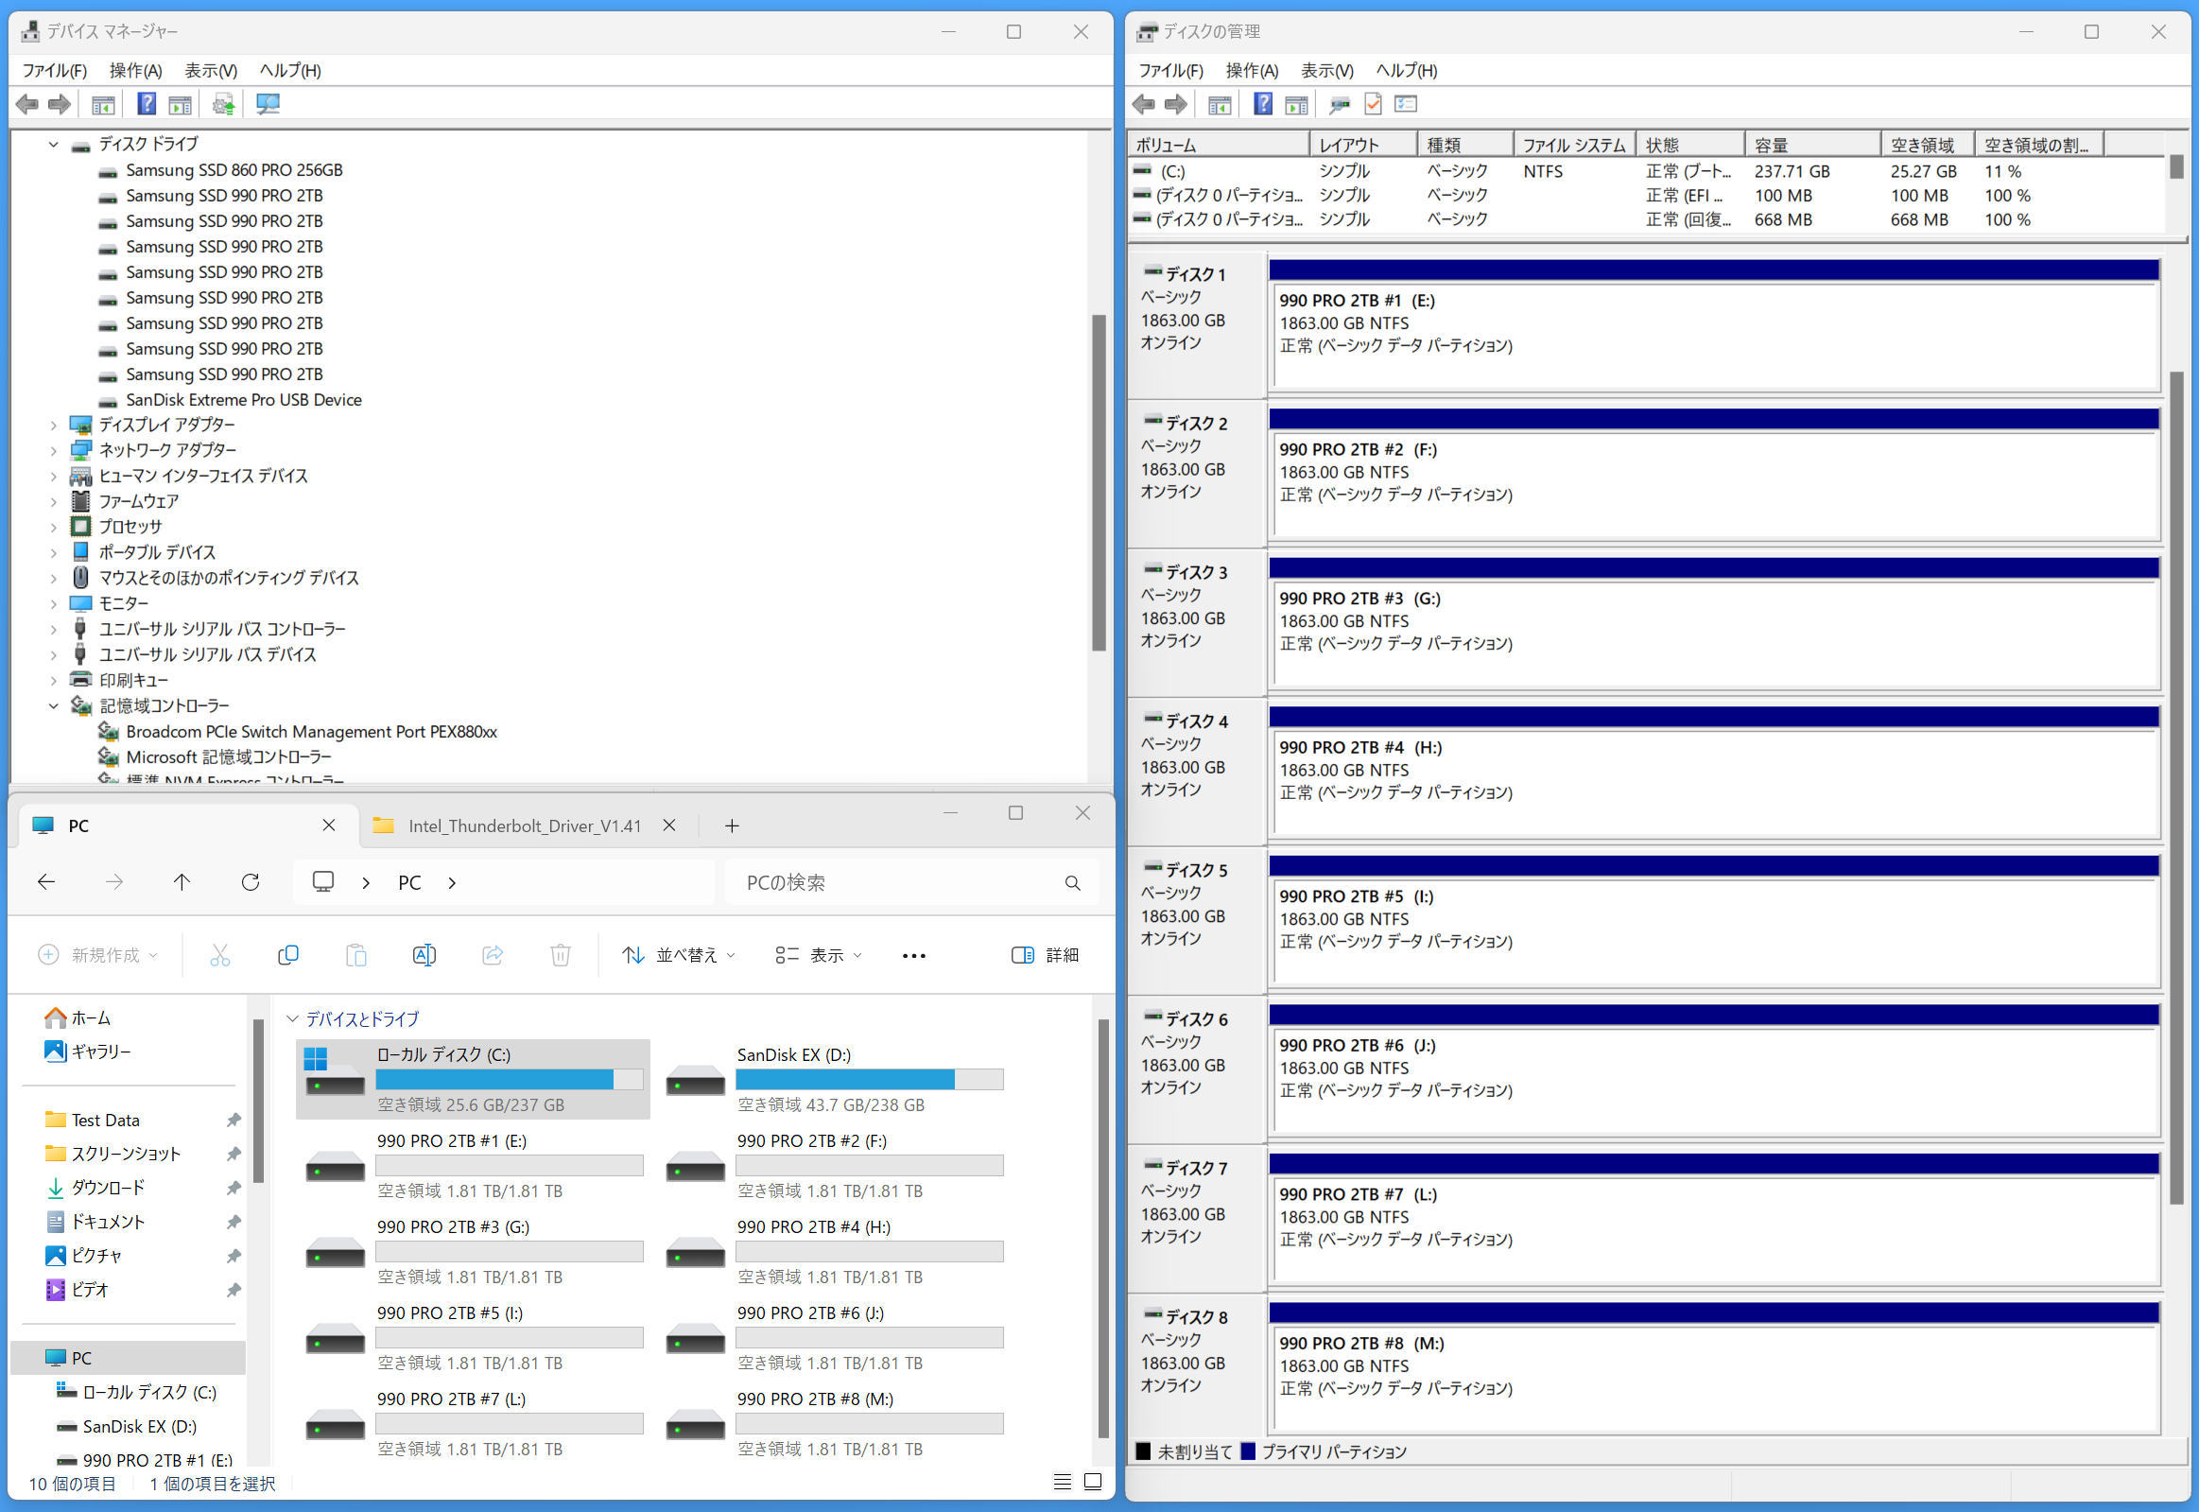Open 990 PRO 2TB #8 (M:) drive in Explorer
The width and height of the screenshot is (2199, 1512).
[835, 1424]
